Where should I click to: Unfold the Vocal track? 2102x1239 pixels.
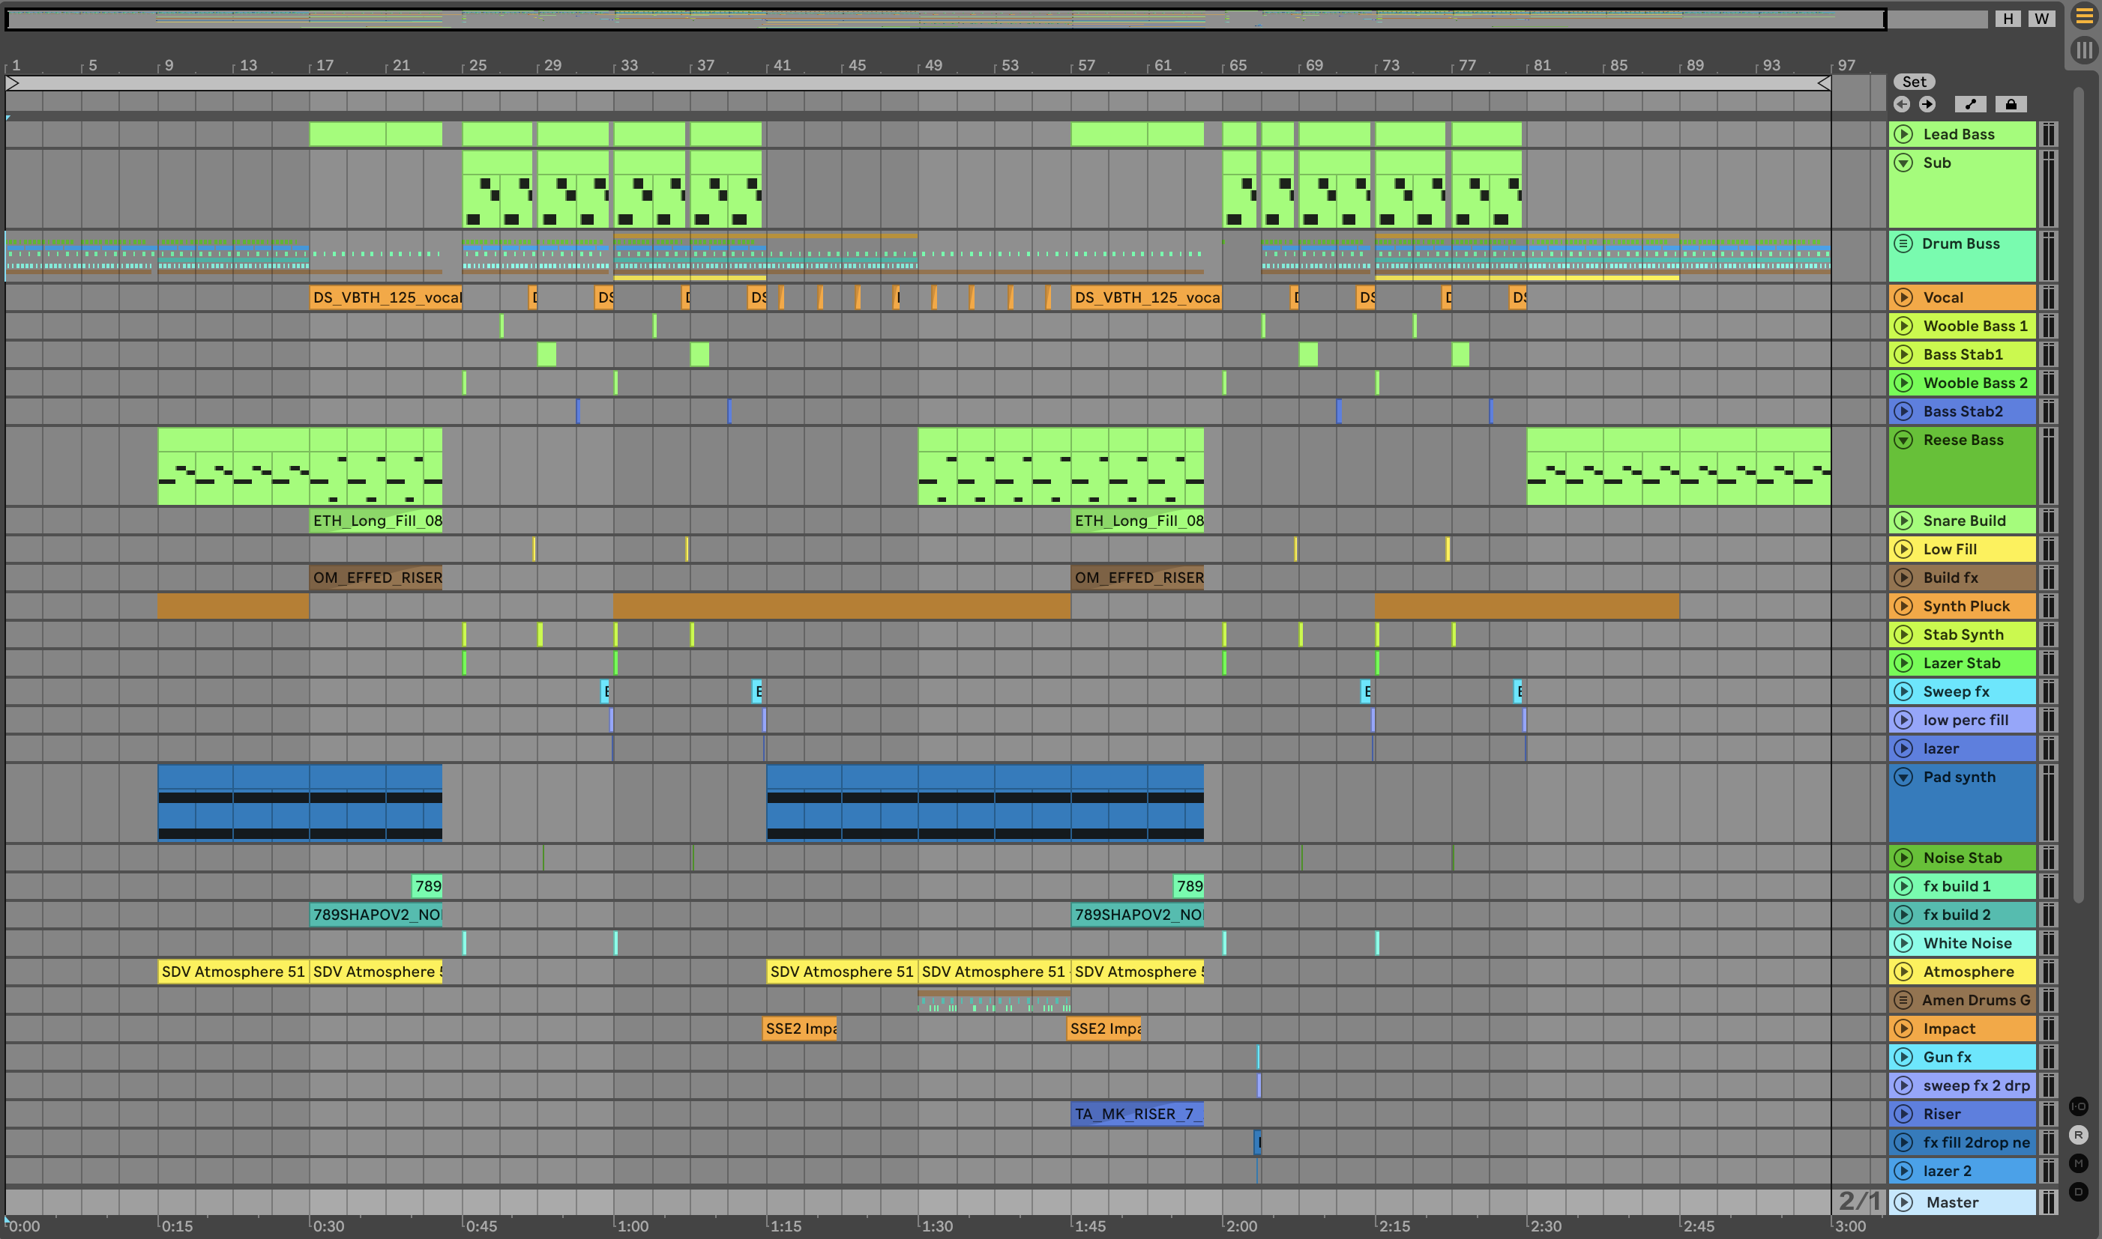1904,298
